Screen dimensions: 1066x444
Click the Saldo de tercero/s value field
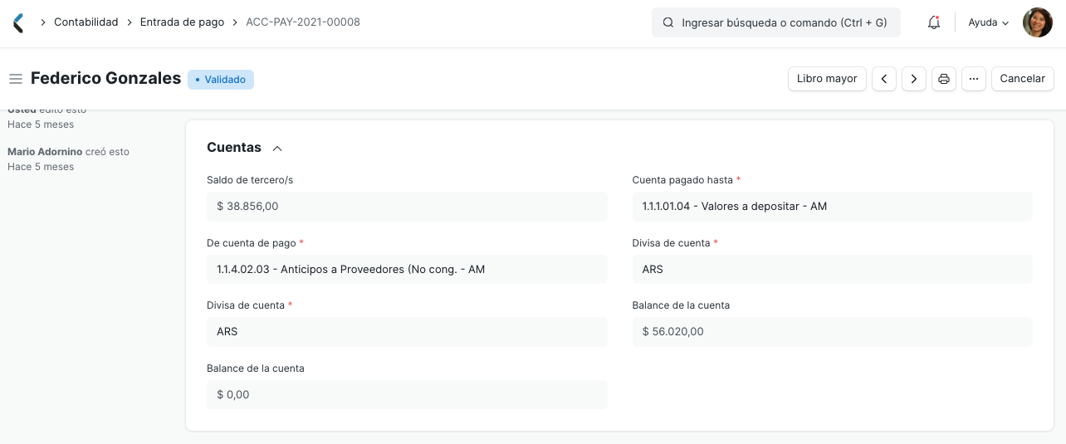(407, 206)
